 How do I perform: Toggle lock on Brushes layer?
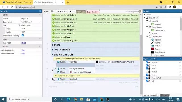click(150, 62)
